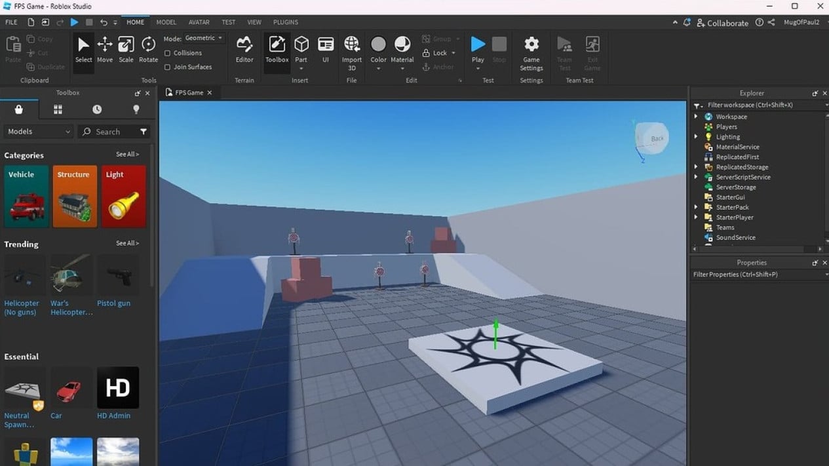
Task: Click the share icon next to the username
Action: [x=771, y=22]
